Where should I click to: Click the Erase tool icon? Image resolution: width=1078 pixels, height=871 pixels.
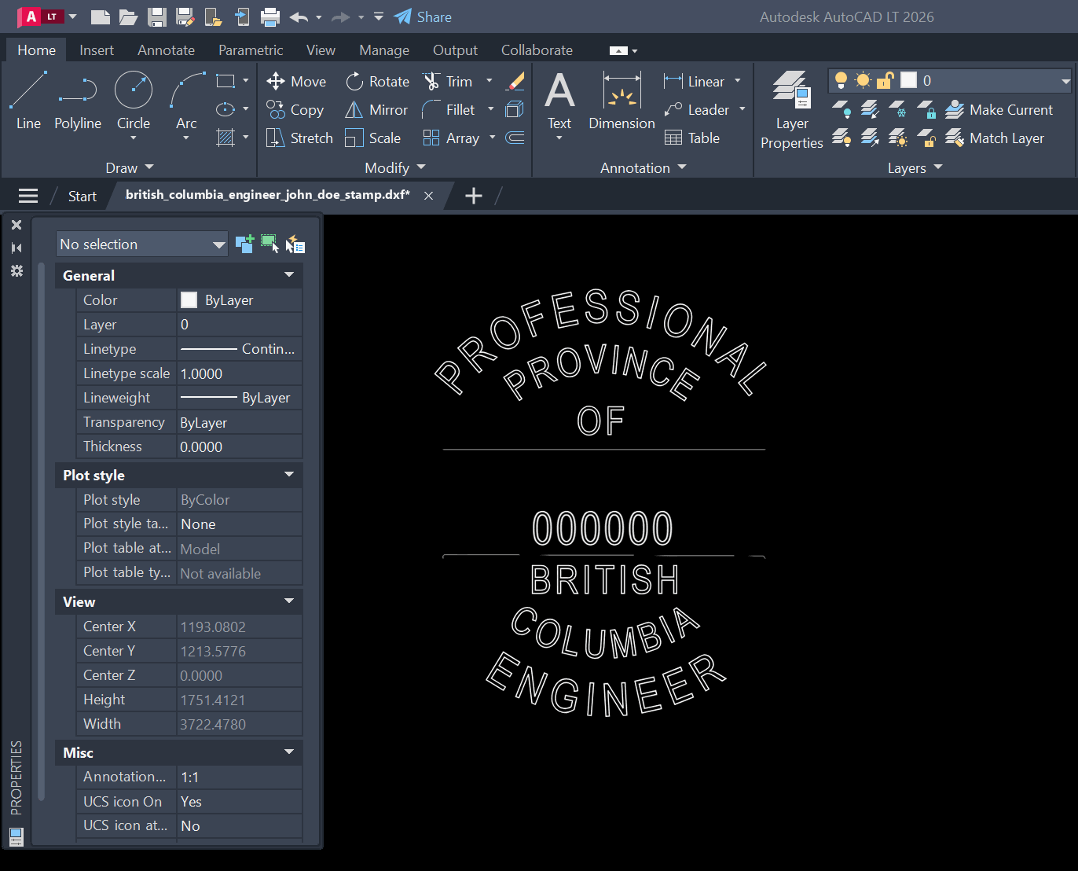point(515,81)
